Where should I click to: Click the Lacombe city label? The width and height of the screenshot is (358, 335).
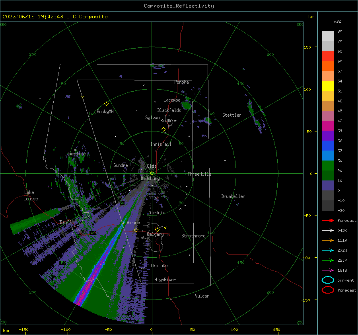pyautogui.click(x=172, y=100)
